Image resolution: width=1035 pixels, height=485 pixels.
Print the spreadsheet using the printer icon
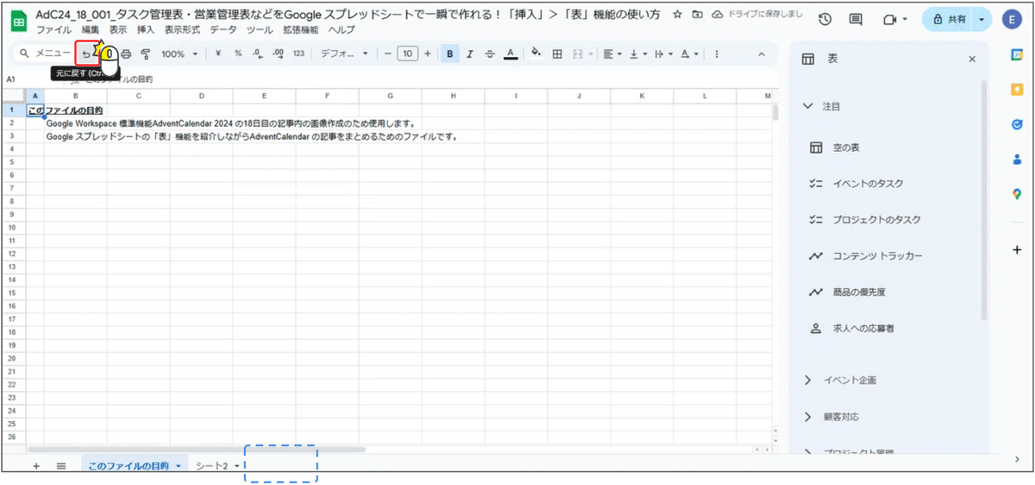click(x=126, y=54)
